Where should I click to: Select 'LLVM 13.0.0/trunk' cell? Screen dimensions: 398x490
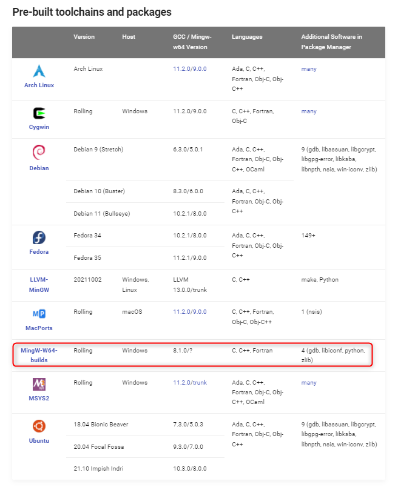pos(190,285)
